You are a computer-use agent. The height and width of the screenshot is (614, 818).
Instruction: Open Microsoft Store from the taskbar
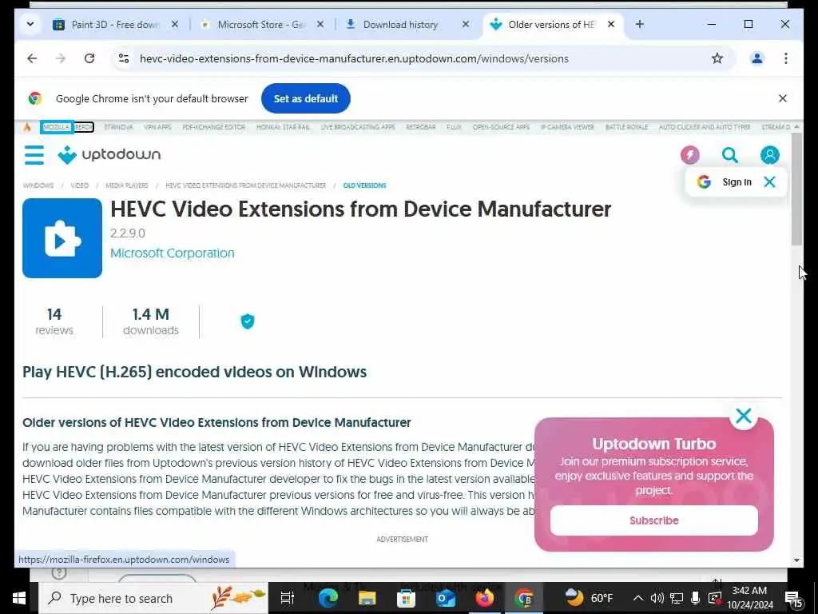pos(406,598)
